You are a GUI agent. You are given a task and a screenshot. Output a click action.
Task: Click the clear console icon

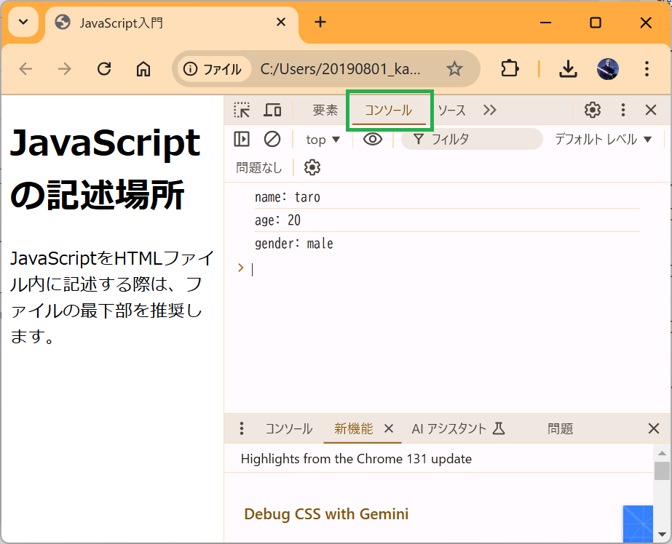click(272, 139)
